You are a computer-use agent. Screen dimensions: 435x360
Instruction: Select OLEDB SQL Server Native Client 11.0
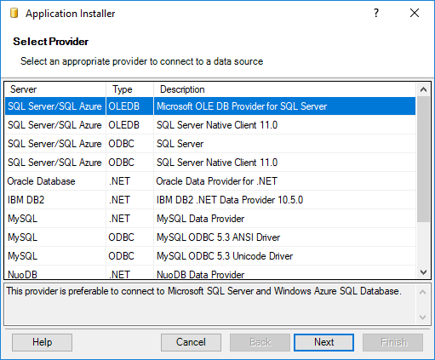coord(210,125)
